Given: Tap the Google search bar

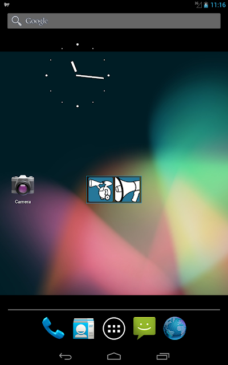Looking at the screenshot, I should point(114,21).
